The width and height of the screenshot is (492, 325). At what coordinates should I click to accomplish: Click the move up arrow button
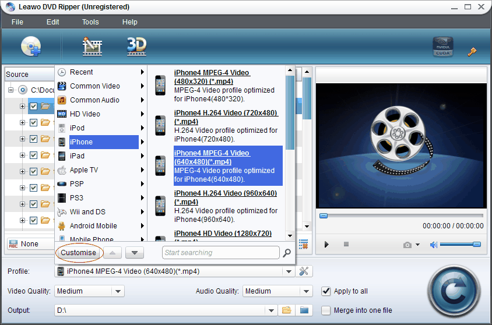(x=113, y=253)
